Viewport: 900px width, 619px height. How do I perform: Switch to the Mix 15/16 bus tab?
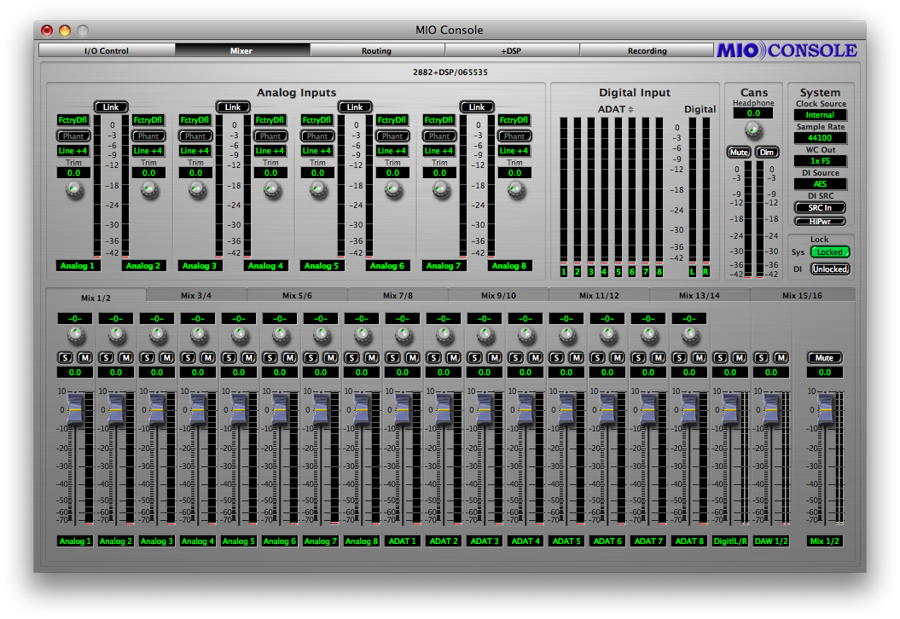pyautogui.click(x=802, y=296)
